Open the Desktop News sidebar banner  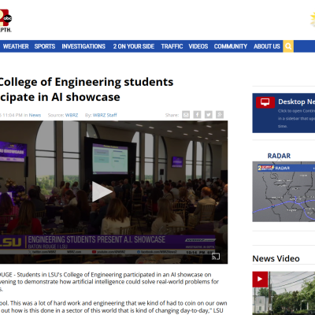pos(283,113)
